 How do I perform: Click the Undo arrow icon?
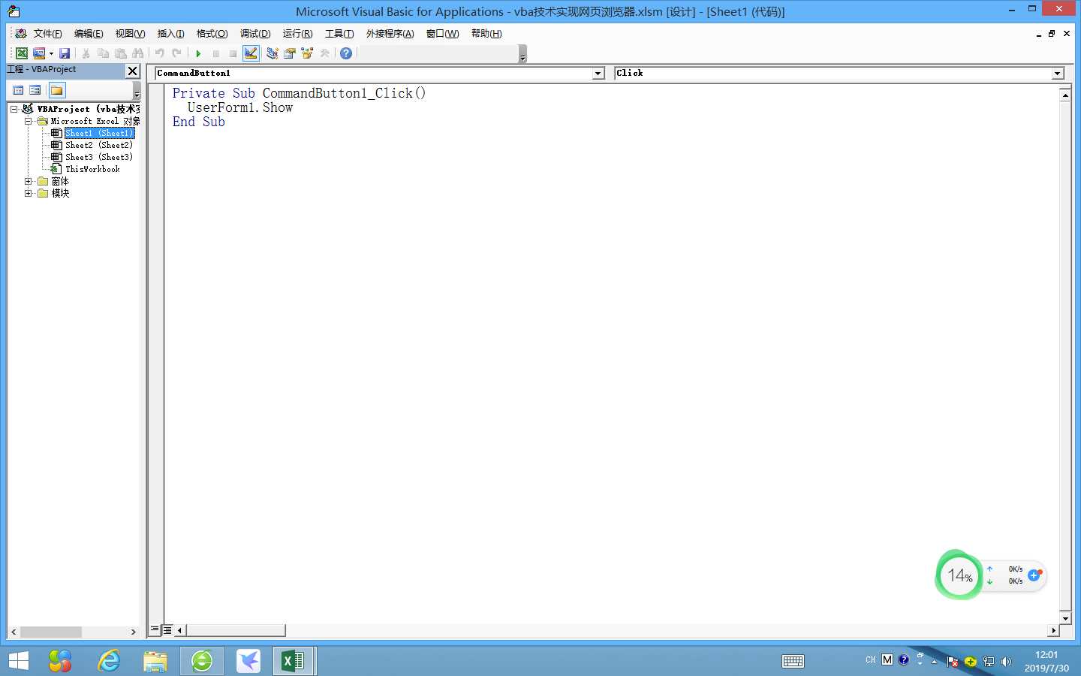(x=159, y=53)
